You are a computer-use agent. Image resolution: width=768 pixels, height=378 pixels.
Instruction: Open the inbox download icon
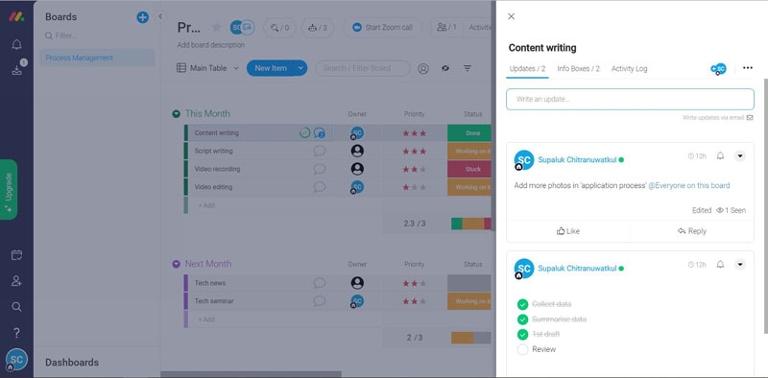pyautogui.click(x=16, y=70)
